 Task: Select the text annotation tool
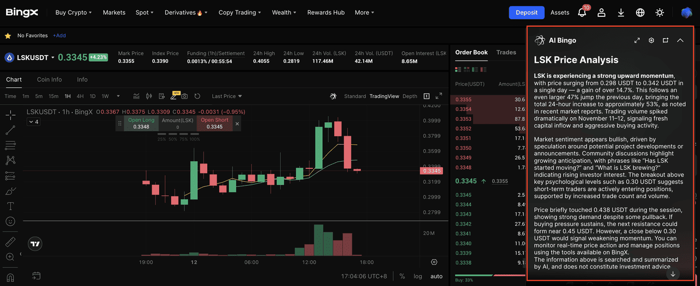coord(10,206)
